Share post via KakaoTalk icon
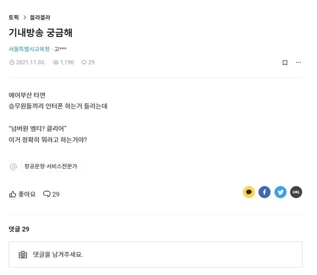The height and width of the screenshot is (275, 317). coord(249,192)
